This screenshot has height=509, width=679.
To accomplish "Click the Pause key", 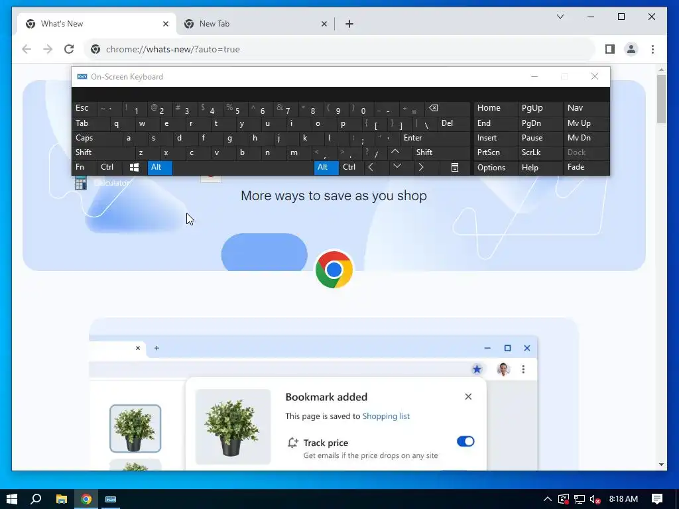I will (x=540, y=138).
